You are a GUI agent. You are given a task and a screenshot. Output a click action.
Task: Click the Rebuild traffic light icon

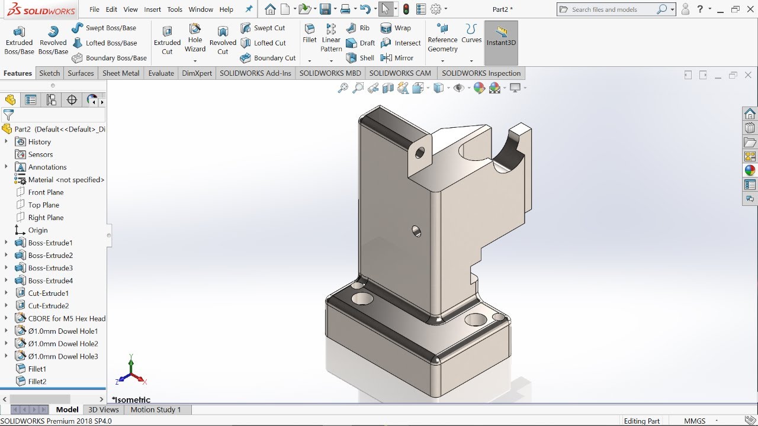406,9
